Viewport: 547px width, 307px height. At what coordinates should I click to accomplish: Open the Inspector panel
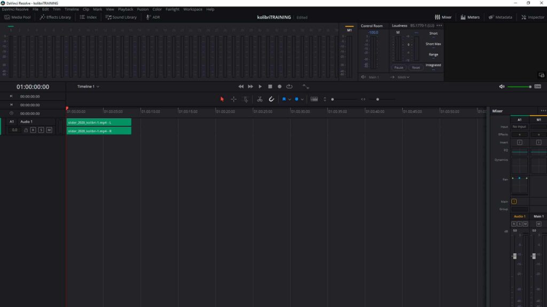click(x=533, y=17)
